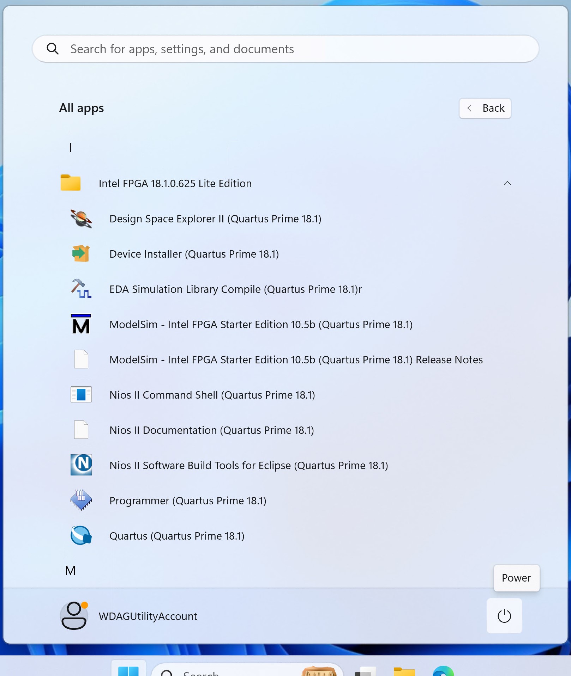This screenshot has height=676, width=571.
Task: Open ModelSim 10.5b Release Notes label
Action: click(x=296, y=360)
